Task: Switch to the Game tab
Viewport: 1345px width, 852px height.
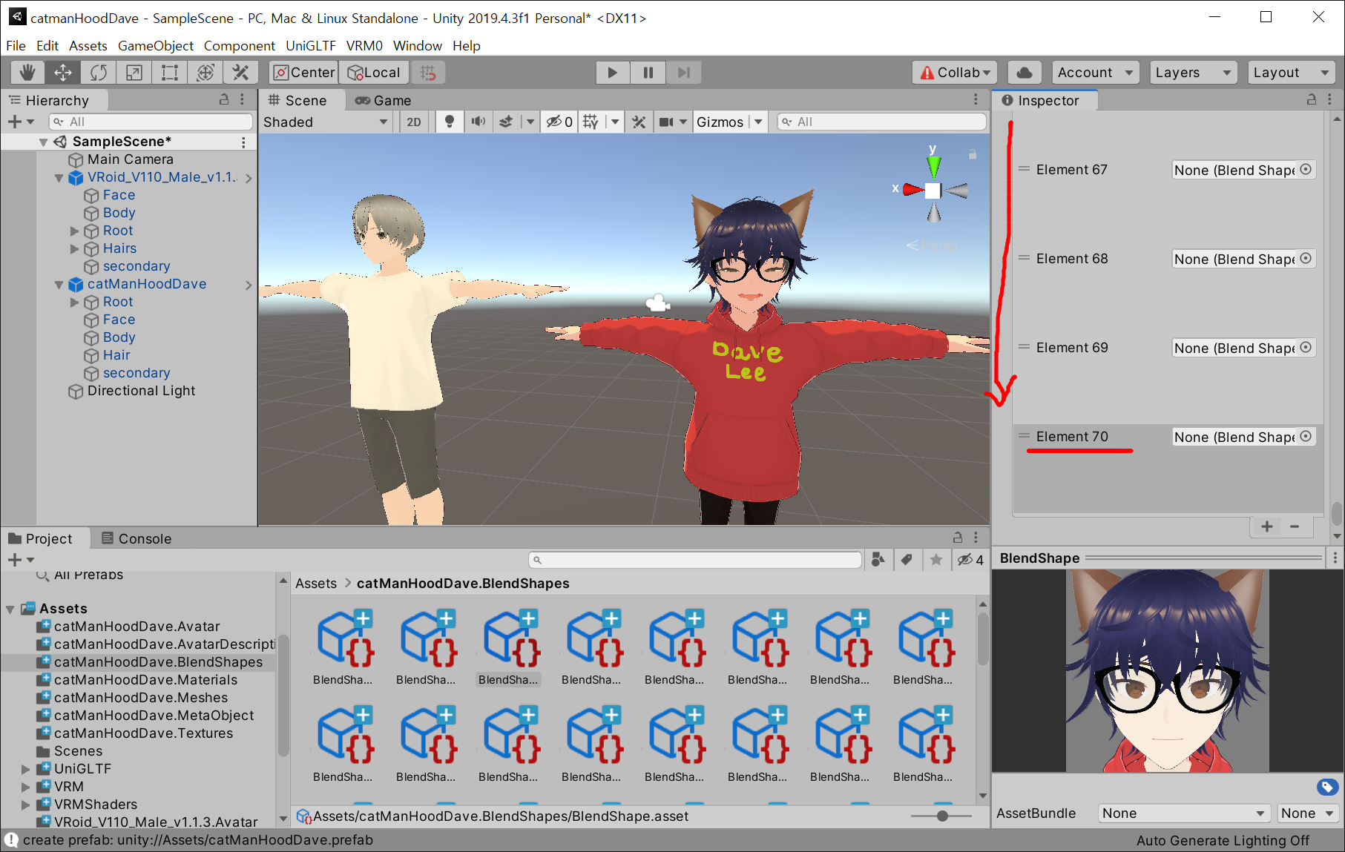Action: [x=384, y=100]
